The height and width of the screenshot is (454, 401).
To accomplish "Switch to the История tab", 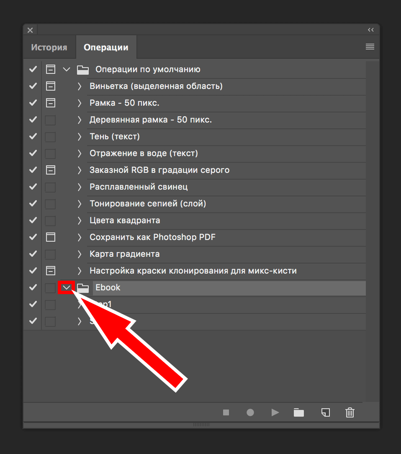I will coord(49,47).
